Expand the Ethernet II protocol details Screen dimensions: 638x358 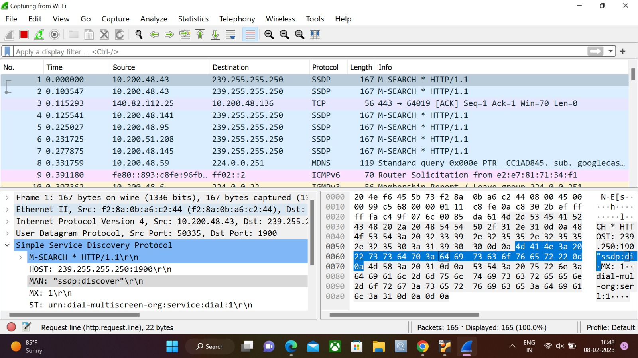[7, 209]
